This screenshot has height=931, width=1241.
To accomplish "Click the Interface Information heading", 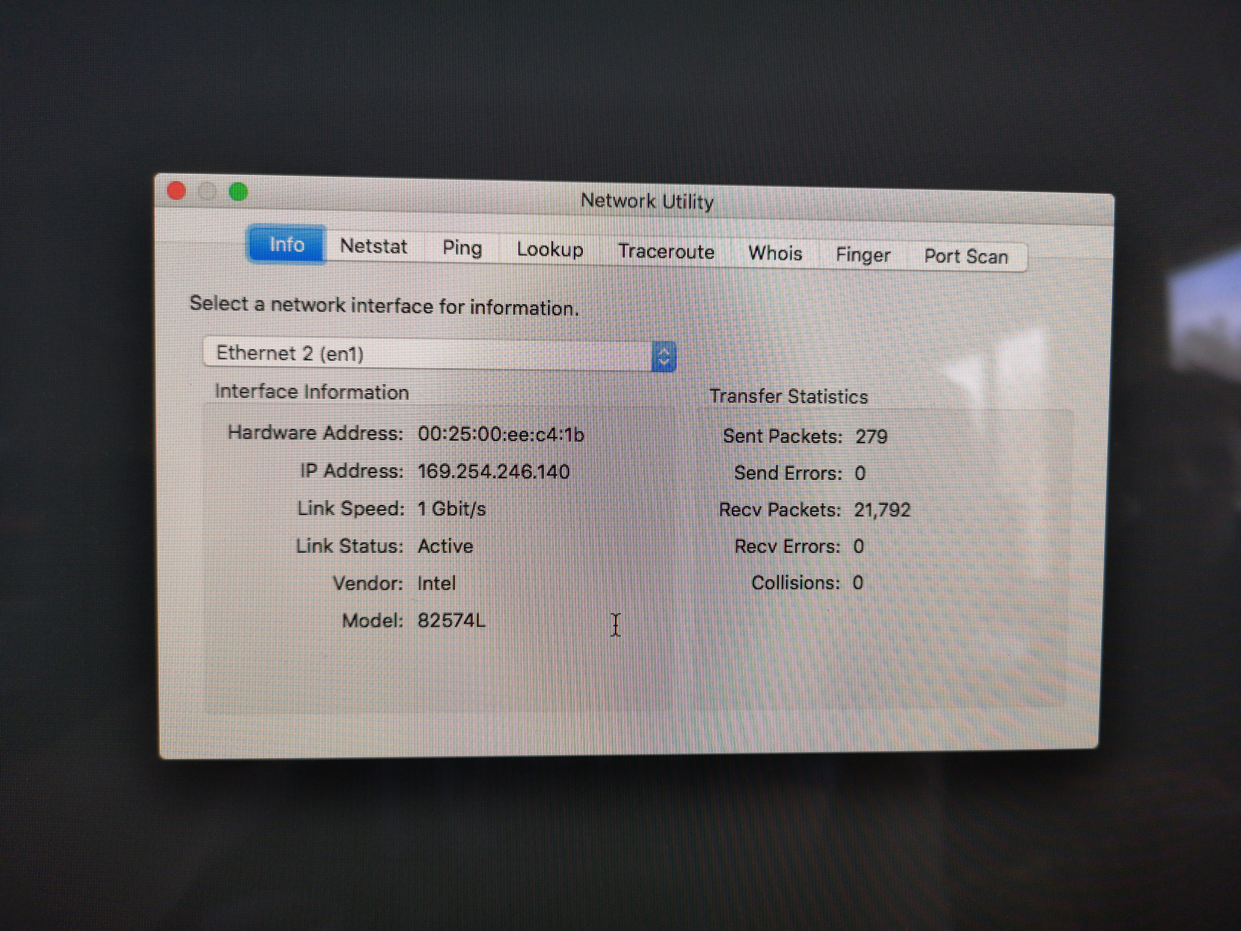I will [x=312, y=392].
